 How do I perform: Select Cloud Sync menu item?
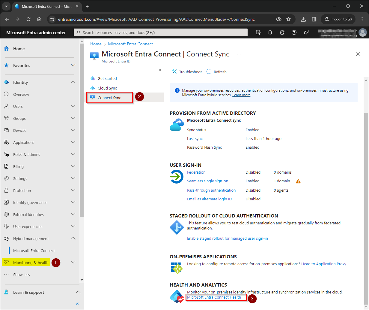(x=107, y=88)
